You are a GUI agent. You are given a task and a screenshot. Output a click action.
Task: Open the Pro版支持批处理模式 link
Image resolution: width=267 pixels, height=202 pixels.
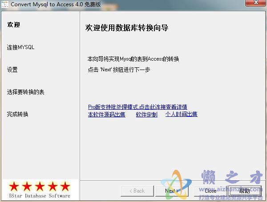[x=138, y=107]
